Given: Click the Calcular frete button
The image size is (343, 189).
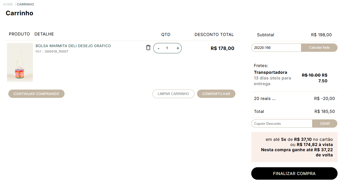Looking at the screenshot, I should tap(319, 48).
